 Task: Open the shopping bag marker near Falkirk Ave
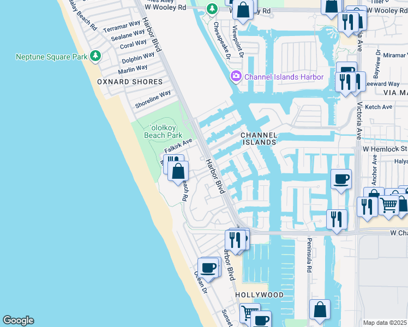[178, 171]
